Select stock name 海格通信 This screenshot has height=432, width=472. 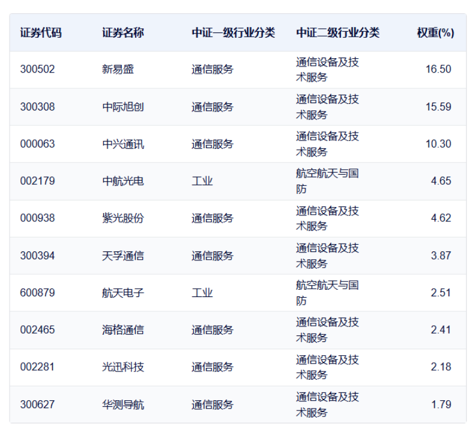click(x=123, y=330)
